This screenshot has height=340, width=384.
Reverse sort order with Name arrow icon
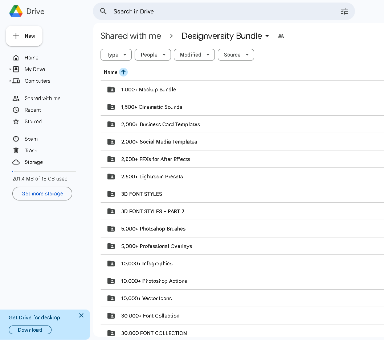(123, 72)
